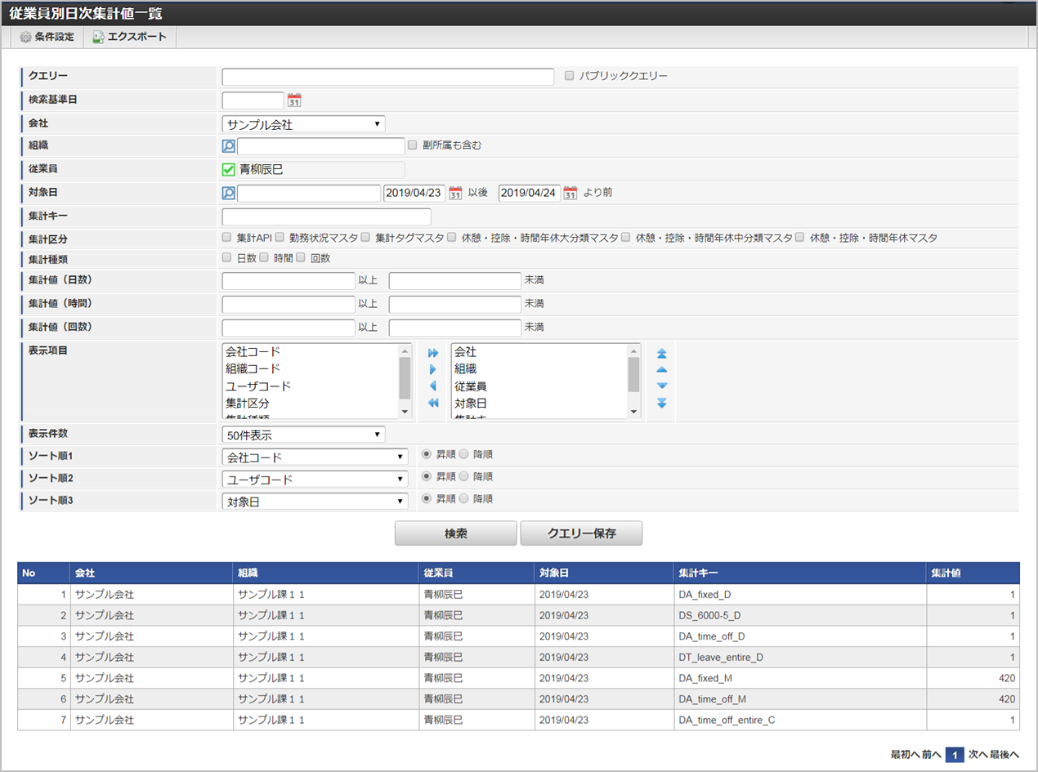Click the クエリー input field
1038x772 pixels.
388,77
